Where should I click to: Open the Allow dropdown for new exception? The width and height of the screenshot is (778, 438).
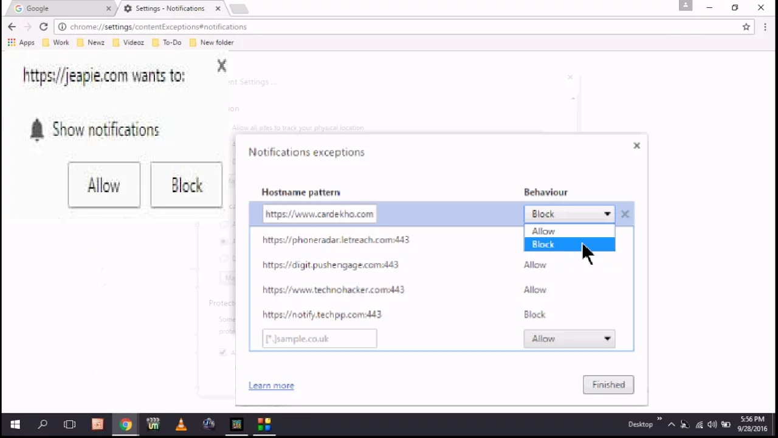(570, 339)
